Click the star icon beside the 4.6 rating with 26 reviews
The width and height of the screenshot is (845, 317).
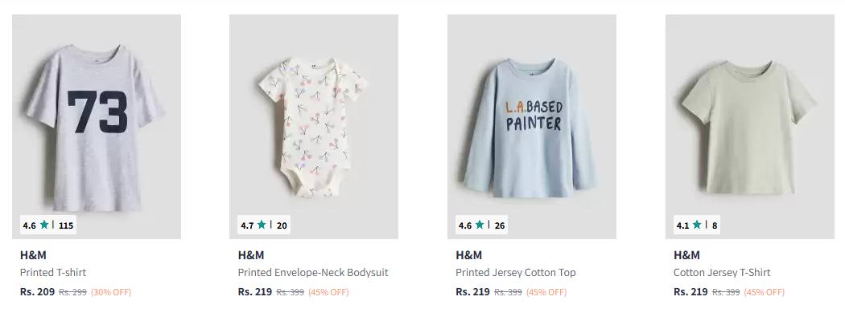[x=480, y=225]
